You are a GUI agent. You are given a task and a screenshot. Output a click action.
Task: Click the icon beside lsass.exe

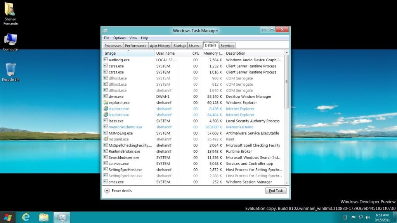pos(106,121)
